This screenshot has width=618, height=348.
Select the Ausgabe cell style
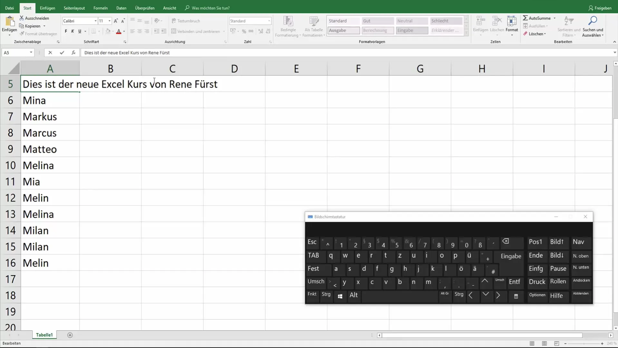(343, 30)
